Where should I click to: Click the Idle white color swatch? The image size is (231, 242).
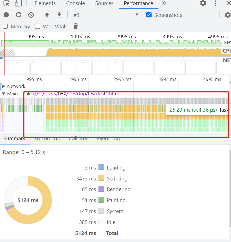pos(101,222)
